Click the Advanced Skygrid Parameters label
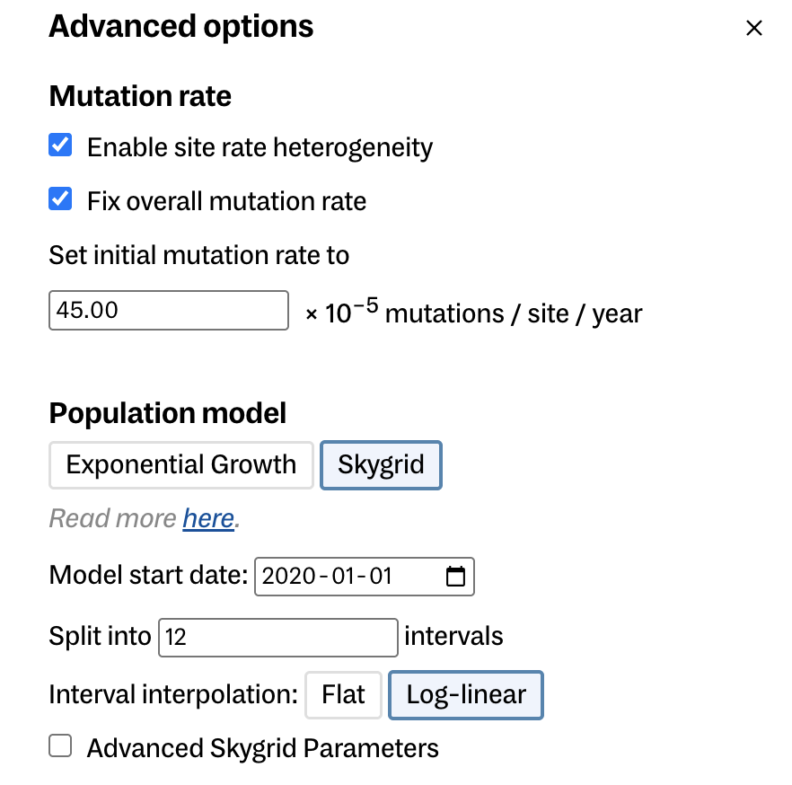This screenshot has width=792, height=785. 262,748
